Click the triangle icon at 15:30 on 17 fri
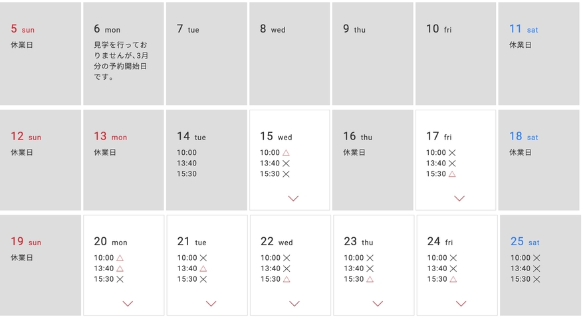Screen dimensions: 585x319 coord(452,174)
